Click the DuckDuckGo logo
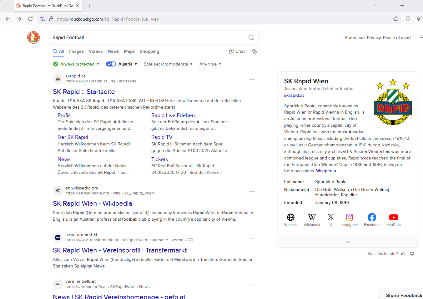The image size is (423, 299). coord(33,37)
